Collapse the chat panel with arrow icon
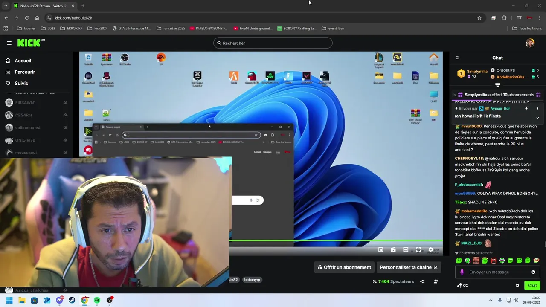The image size is (546, 307). pos(458,58)
